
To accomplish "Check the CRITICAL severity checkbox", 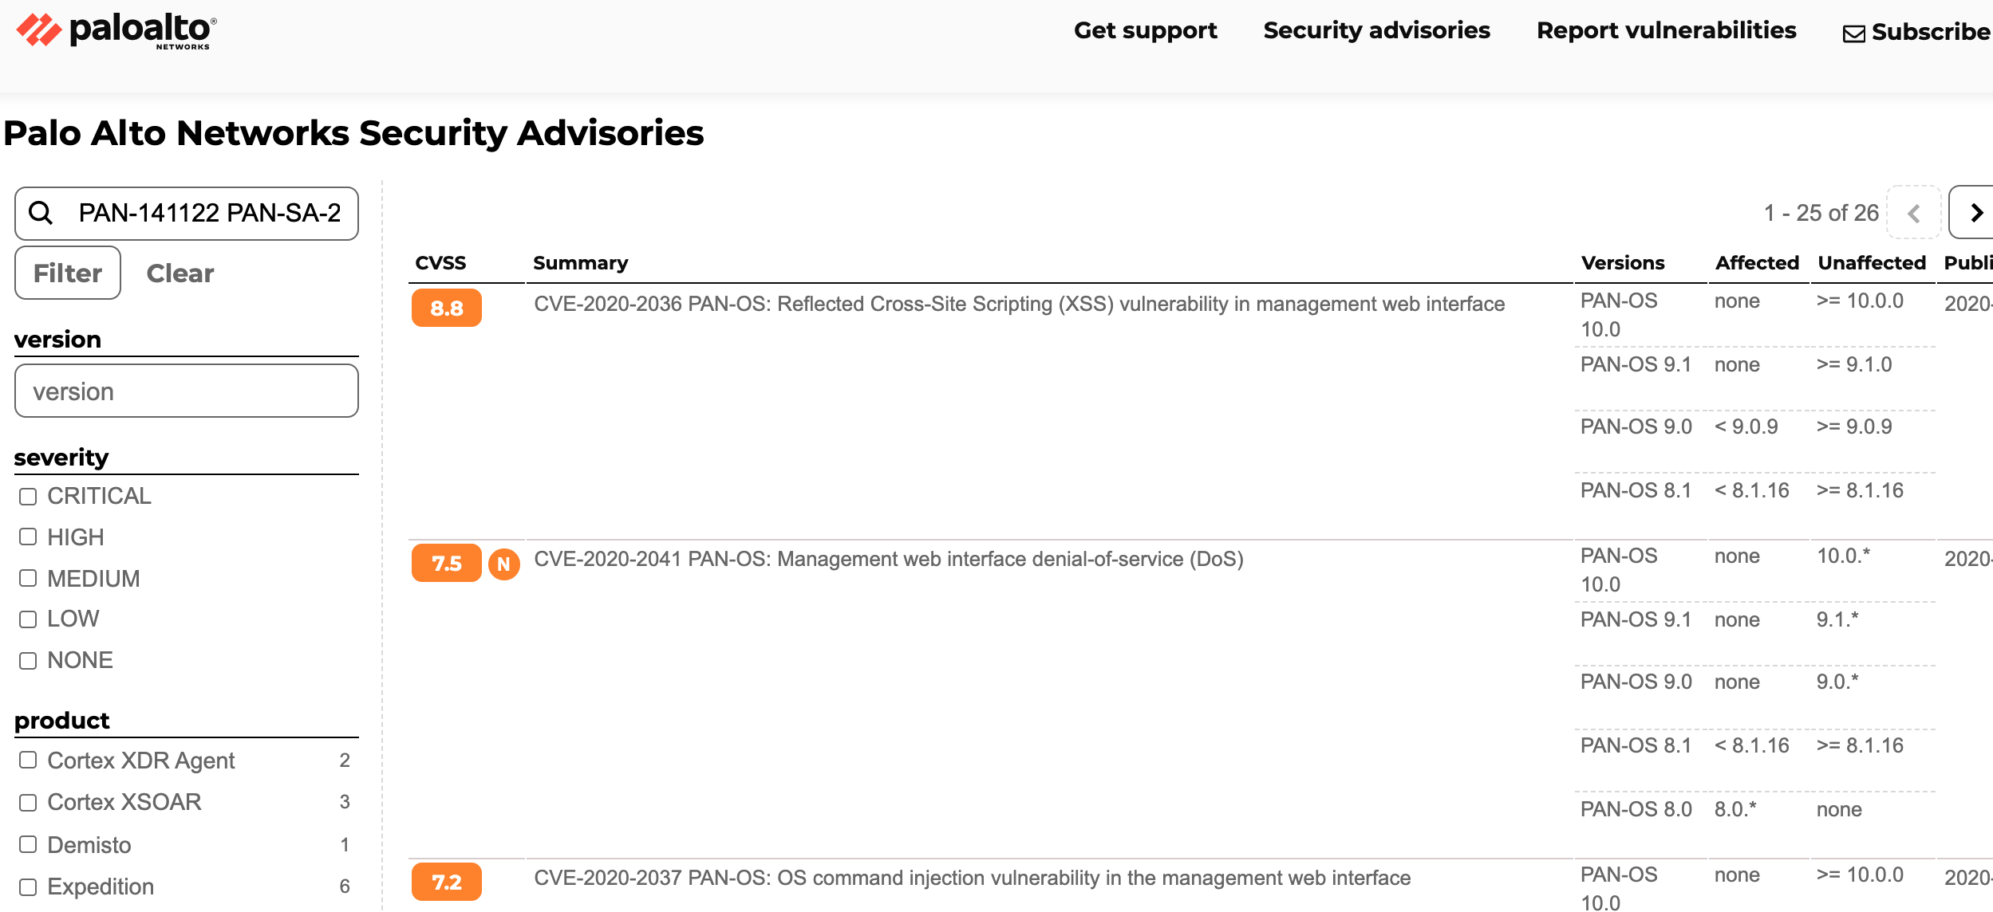I will (x=28, y=497).
